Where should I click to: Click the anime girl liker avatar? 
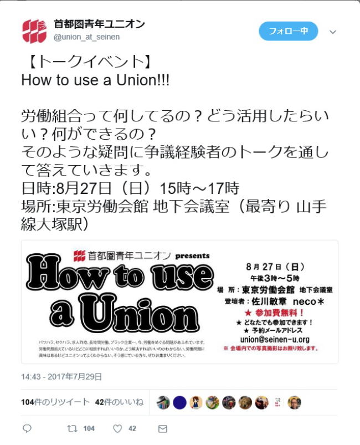[196, 402]
